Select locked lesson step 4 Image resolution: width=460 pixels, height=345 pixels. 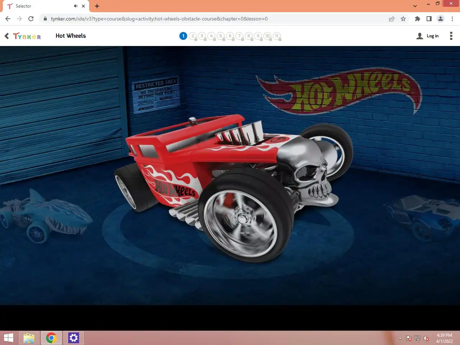(x=211, y=36)
